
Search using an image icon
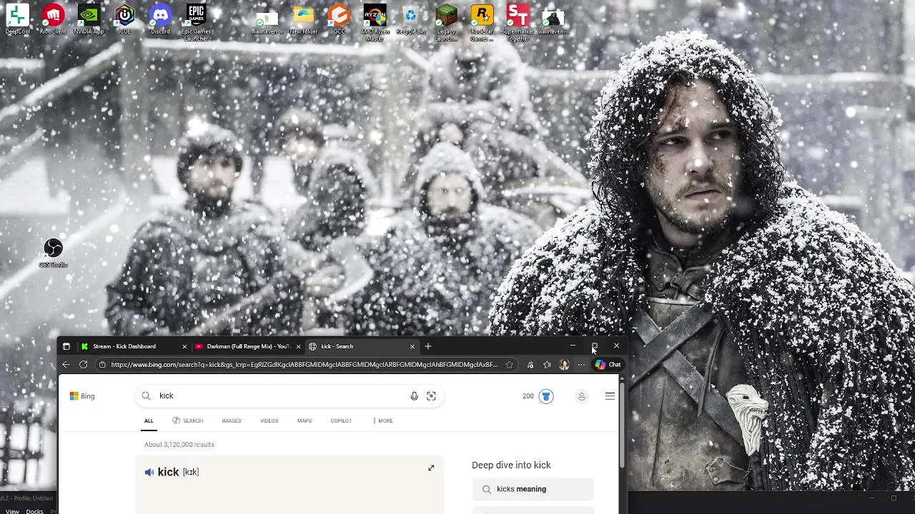coord(431,396)
